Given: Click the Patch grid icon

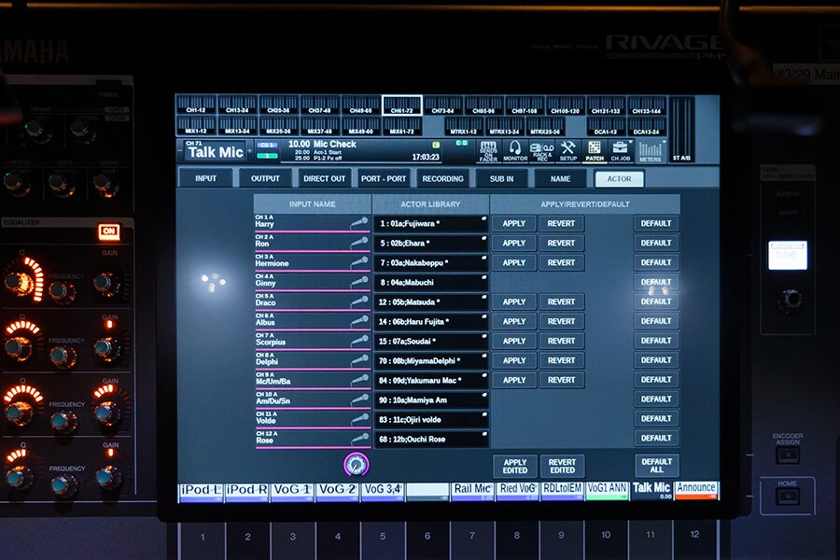Looking at the screenshot, I should (595, 151).
